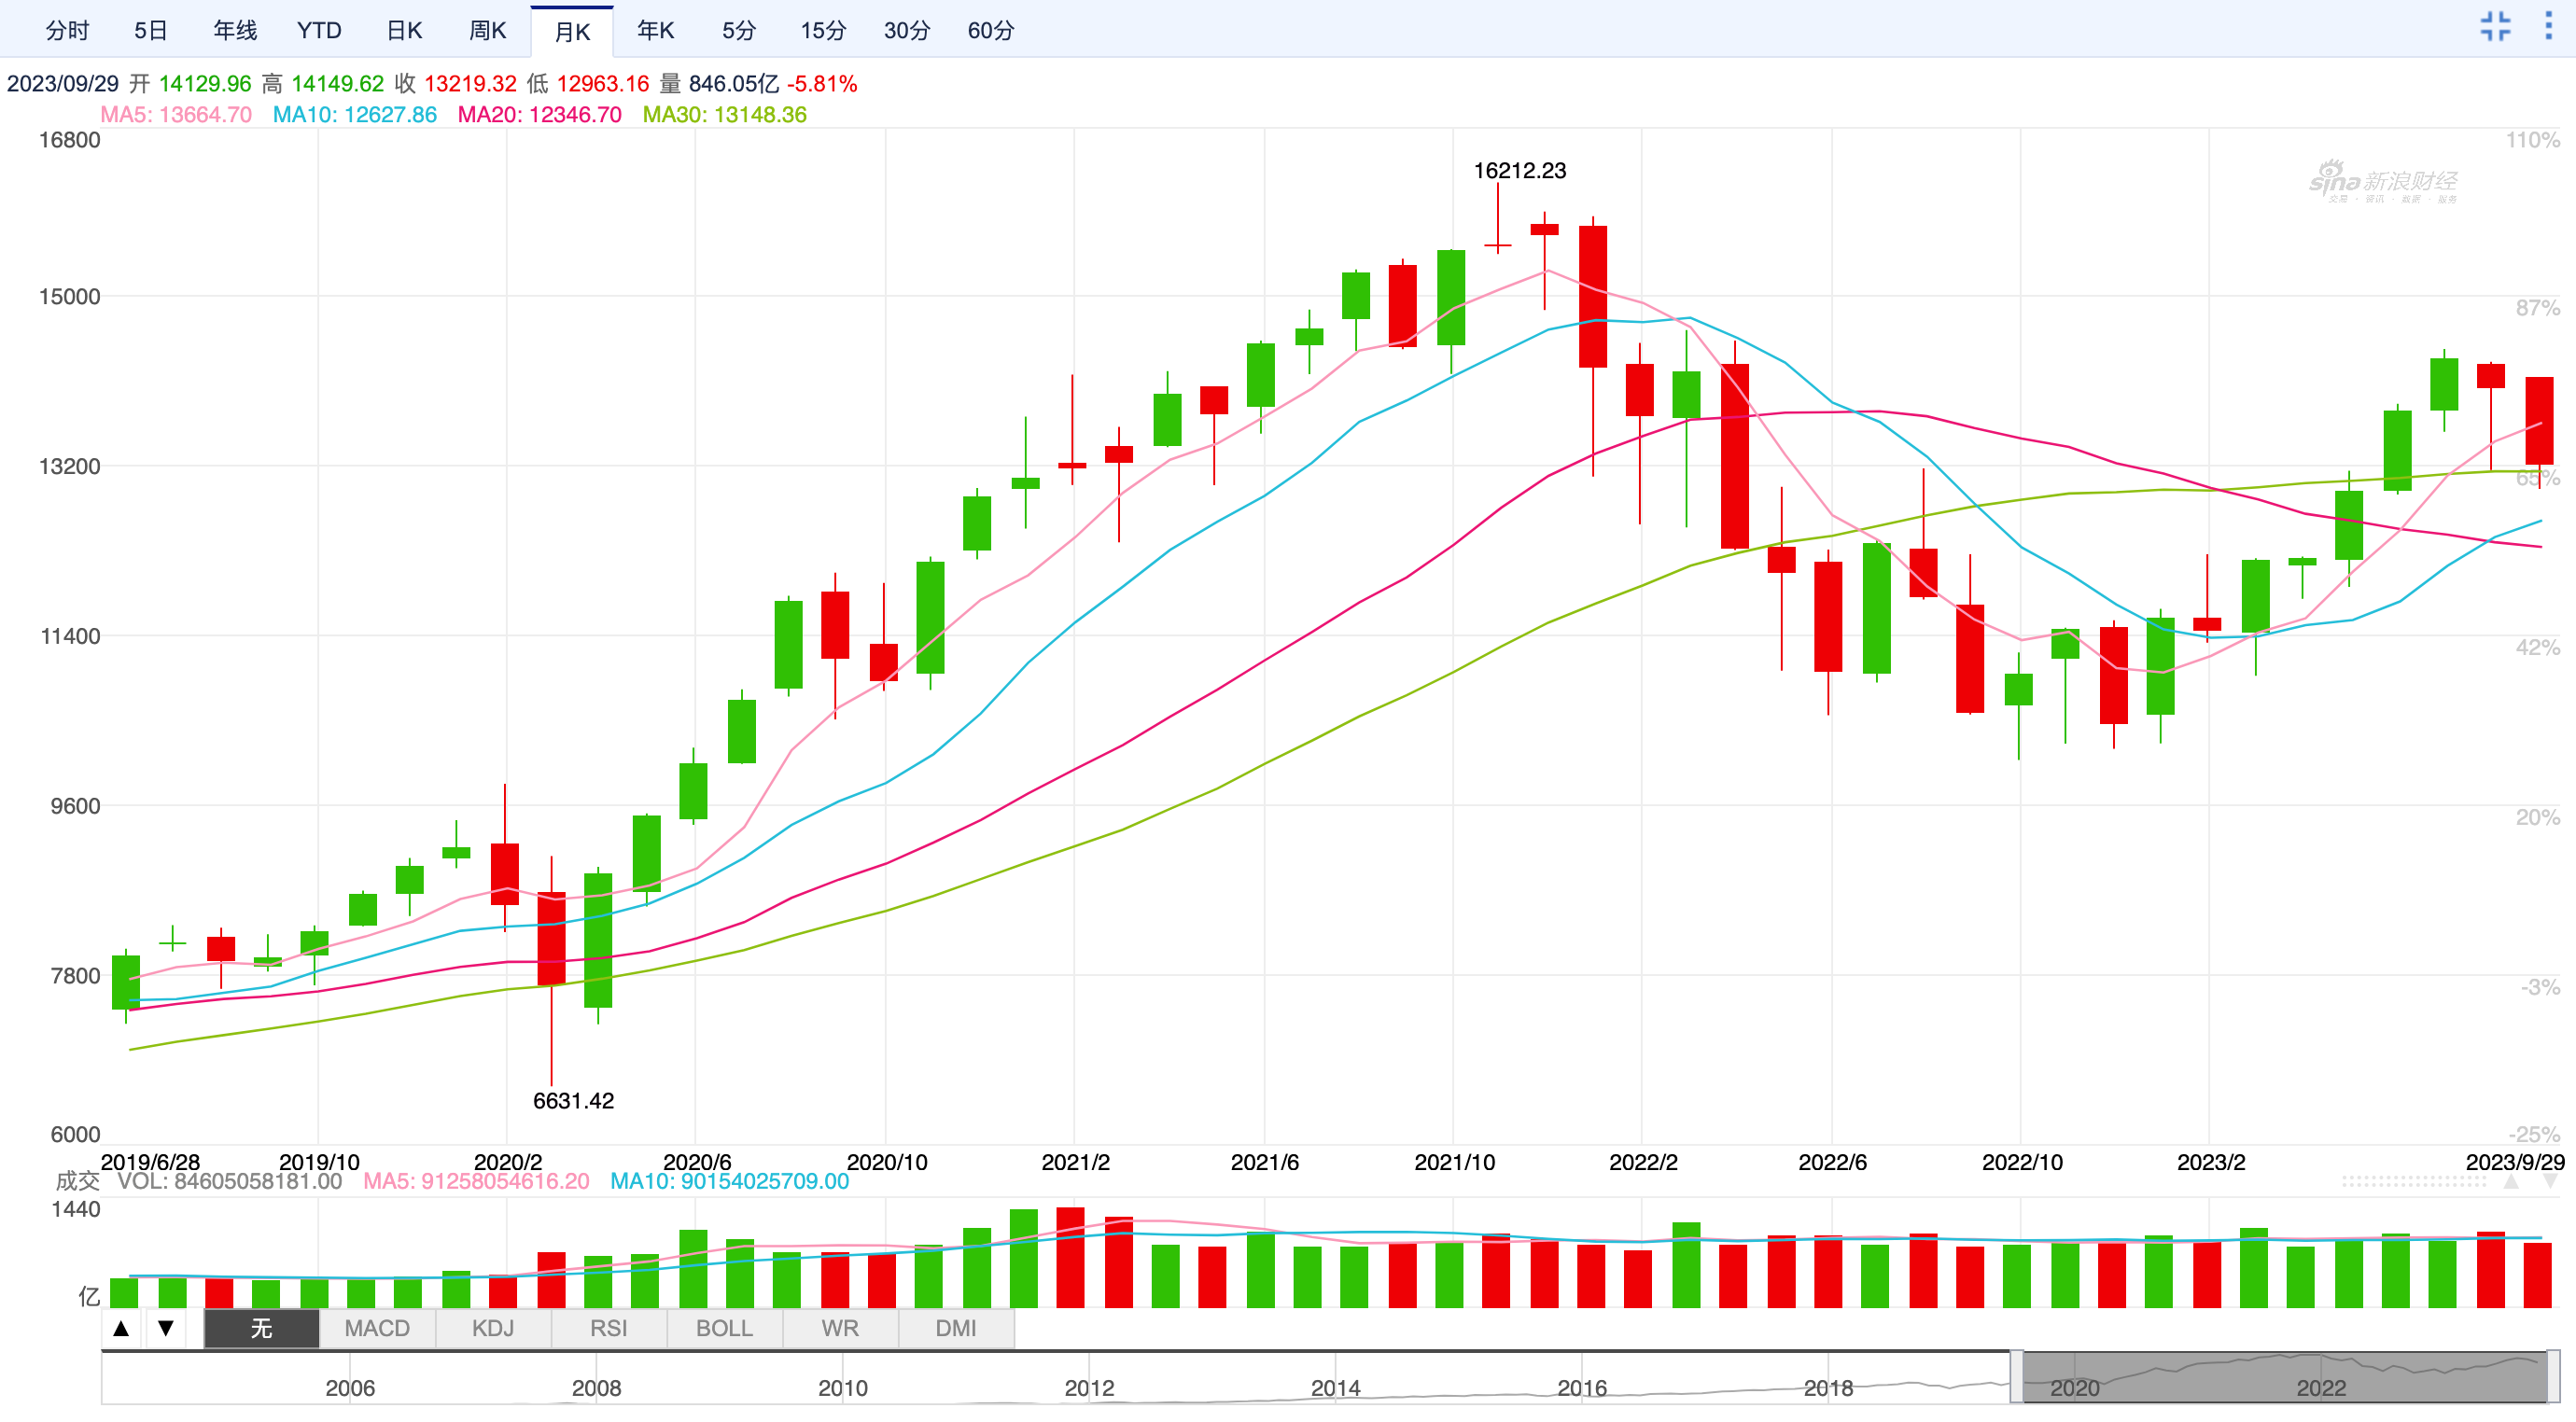Click the gray up arrow beside volume panel

tap(2511, 1182)
